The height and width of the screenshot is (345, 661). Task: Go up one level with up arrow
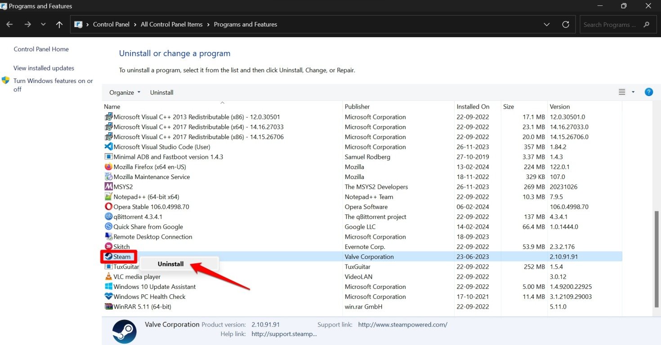click(x=59, y=25)
